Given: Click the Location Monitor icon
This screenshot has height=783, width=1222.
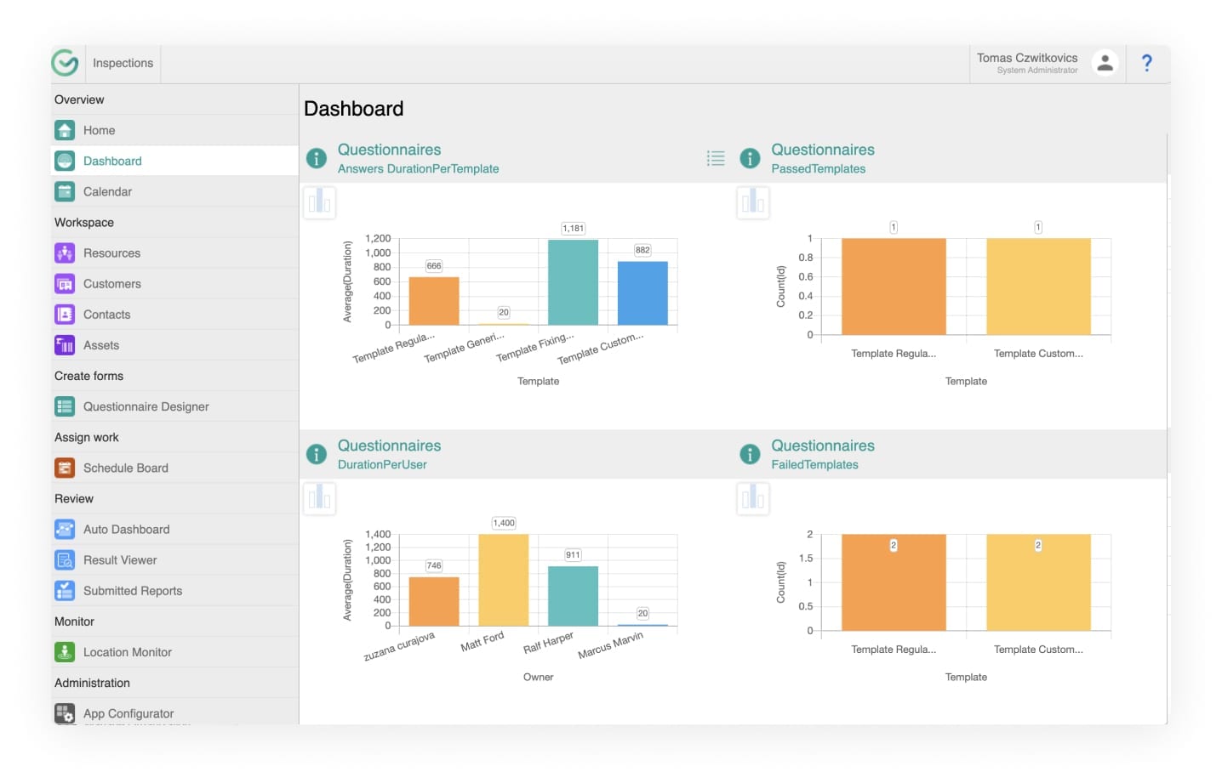Looking at the screenshot, I should point(65,652).
